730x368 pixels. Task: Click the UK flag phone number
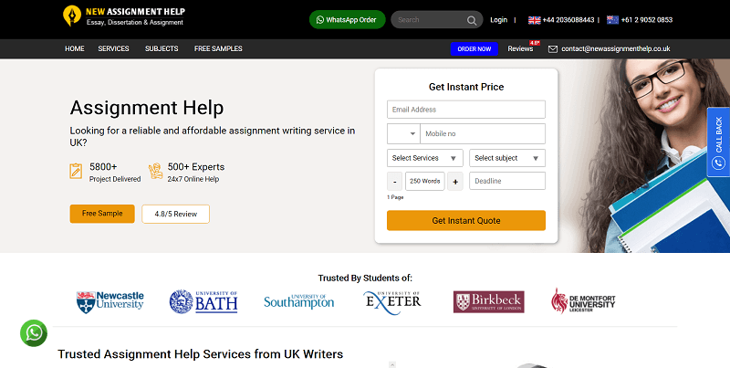(560, 19)
